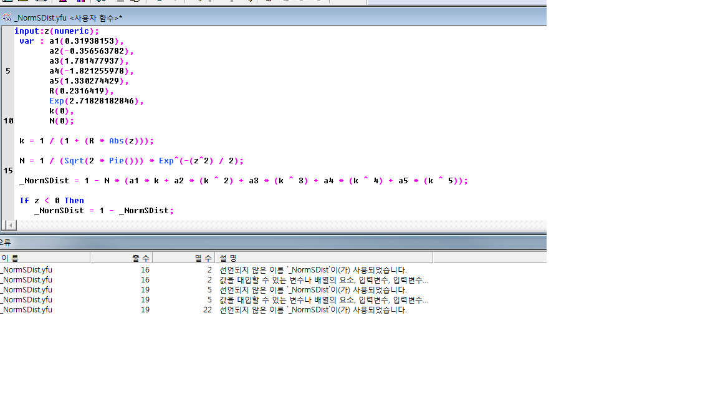The width and height of the screenshot is (718, 404).
Task: Select the error at line 19 column 22
Action: [x=313, y=310]
